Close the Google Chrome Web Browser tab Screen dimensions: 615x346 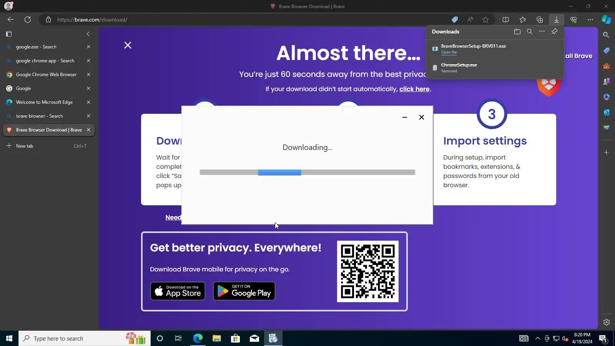[88, 75]
